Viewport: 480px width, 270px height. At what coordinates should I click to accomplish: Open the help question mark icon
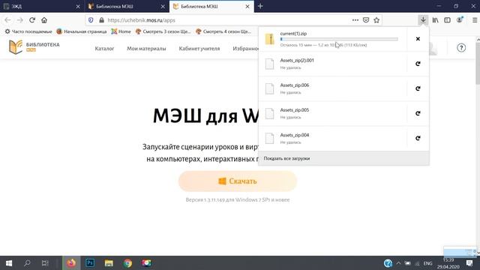tap(461, 48)
